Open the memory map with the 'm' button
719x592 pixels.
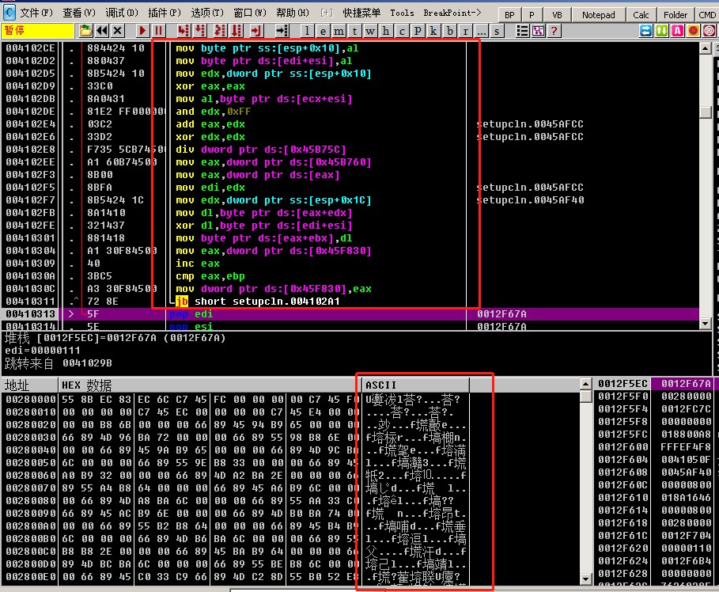[340, 31]
